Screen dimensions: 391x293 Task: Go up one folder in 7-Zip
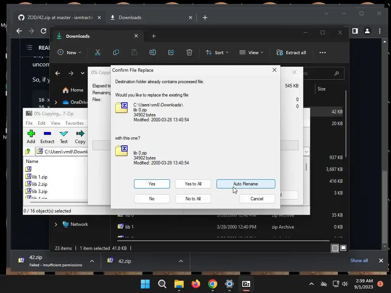point(28,151)
